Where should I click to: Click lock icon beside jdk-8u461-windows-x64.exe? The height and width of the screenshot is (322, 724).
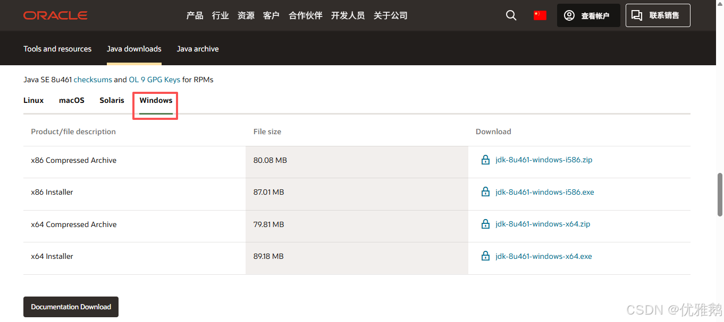click(485, 256)
